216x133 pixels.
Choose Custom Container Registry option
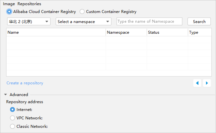[x=82, y=12]
